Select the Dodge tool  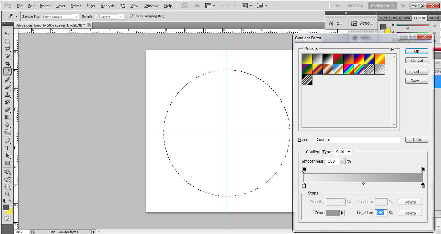tap(7, 132)
